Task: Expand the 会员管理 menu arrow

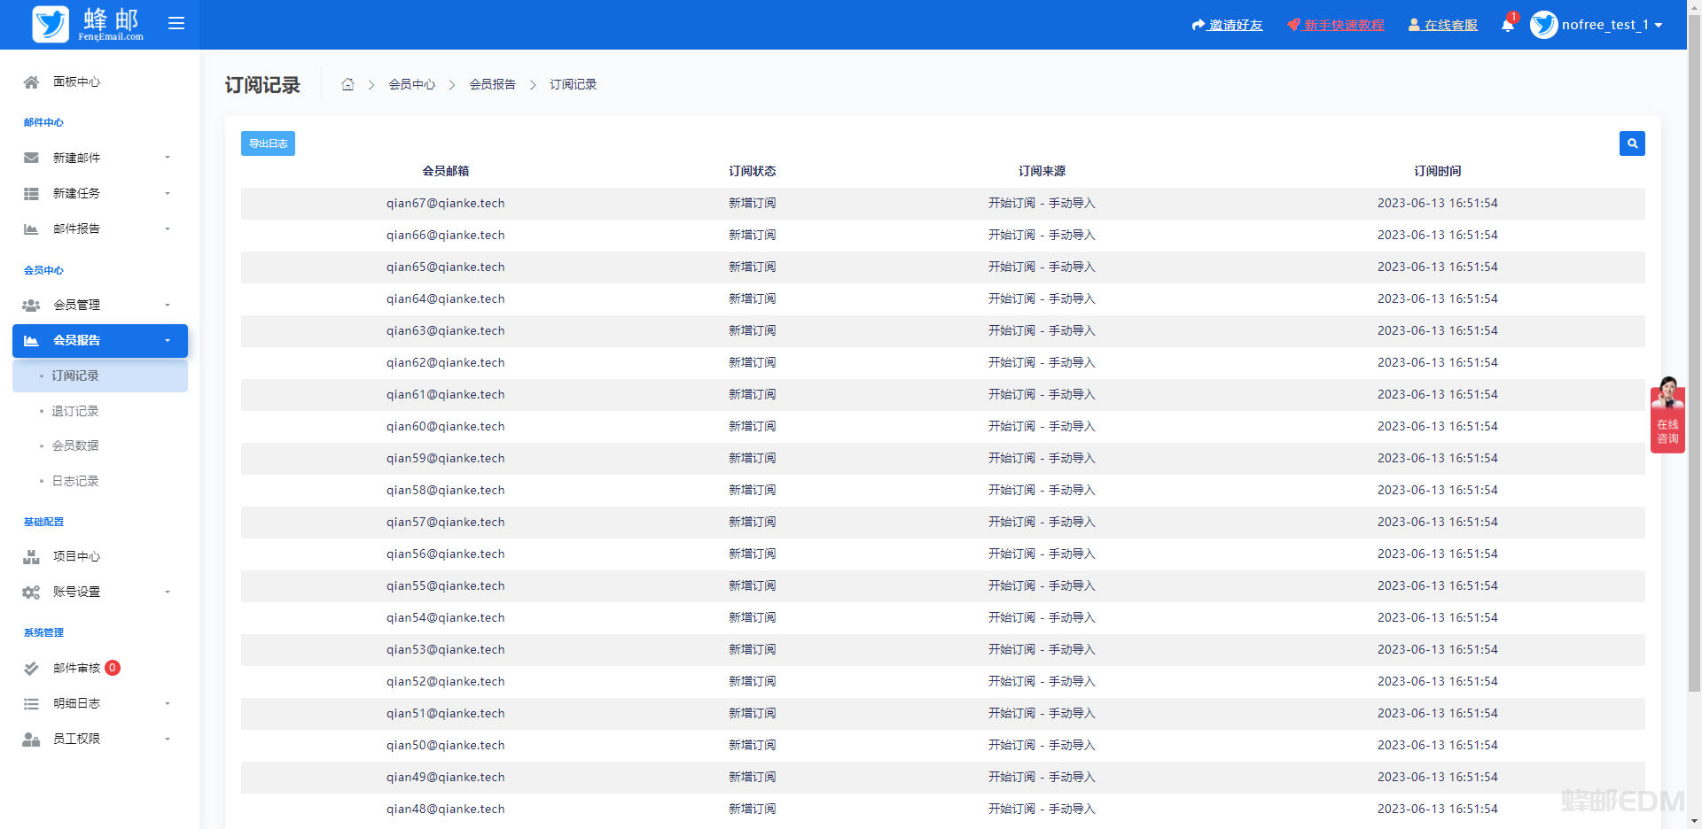Action: coord(168,305)
